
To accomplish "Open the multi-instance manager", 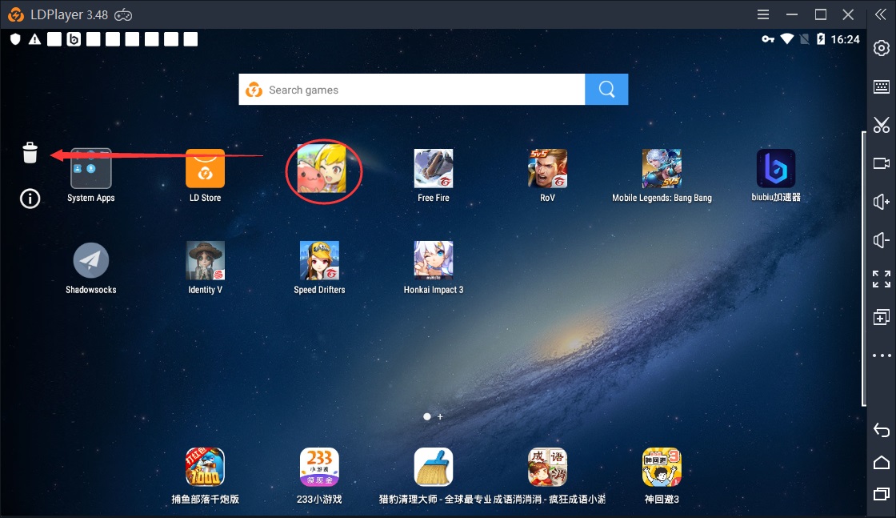I will point(882,317).
